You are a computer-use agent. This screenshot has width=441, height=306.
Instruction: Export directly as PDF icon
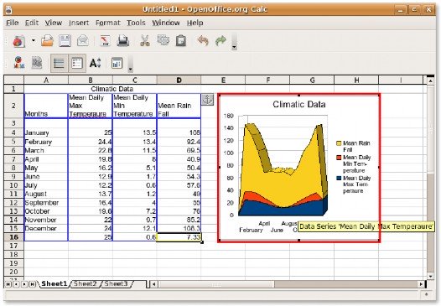[105, 41]
